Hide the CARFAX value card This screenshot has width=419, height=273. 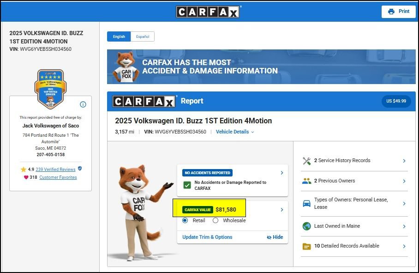(x=275, y=237)
